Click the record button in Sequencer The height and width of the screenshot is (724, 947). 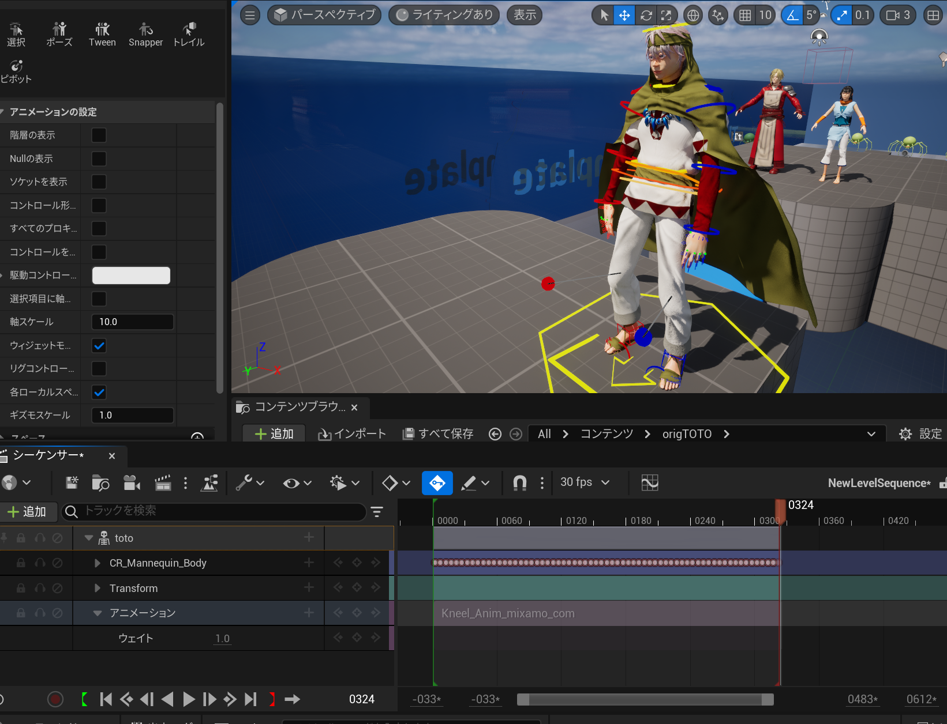55,699
